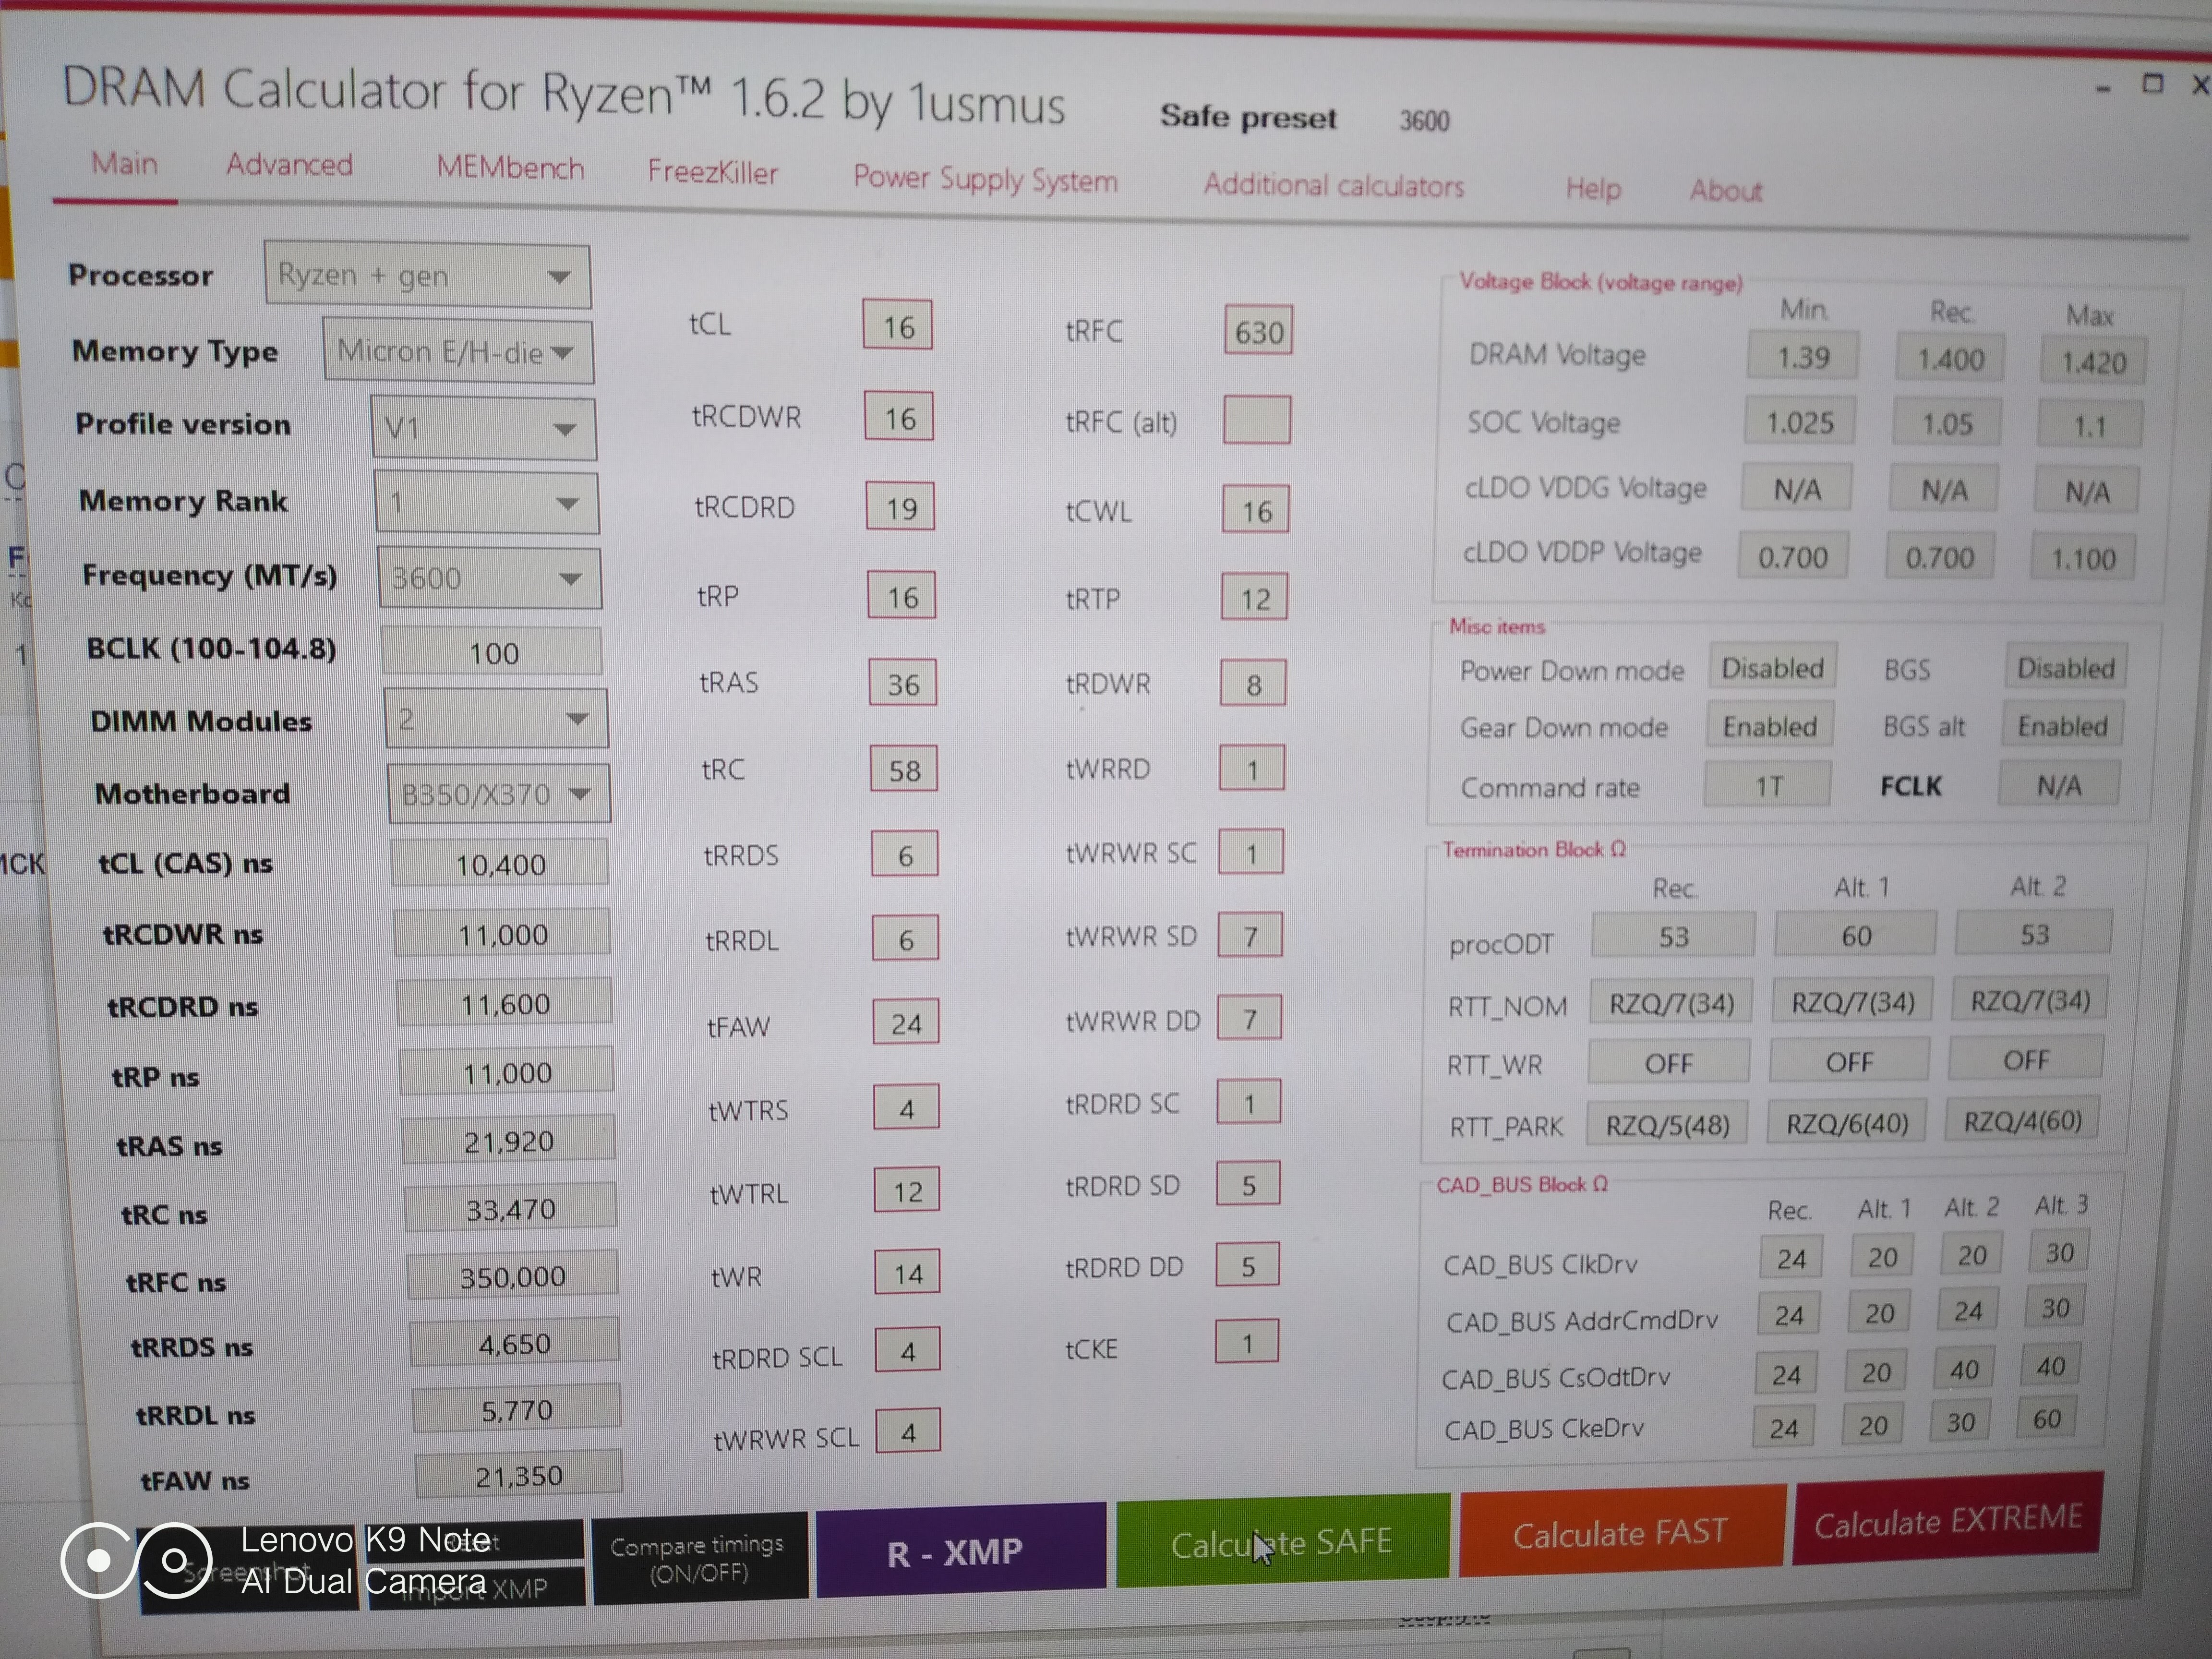Open Additional calculators tab
Image resolution: width=2212 pixels, height=1659 pixels.
(1333, 186)
